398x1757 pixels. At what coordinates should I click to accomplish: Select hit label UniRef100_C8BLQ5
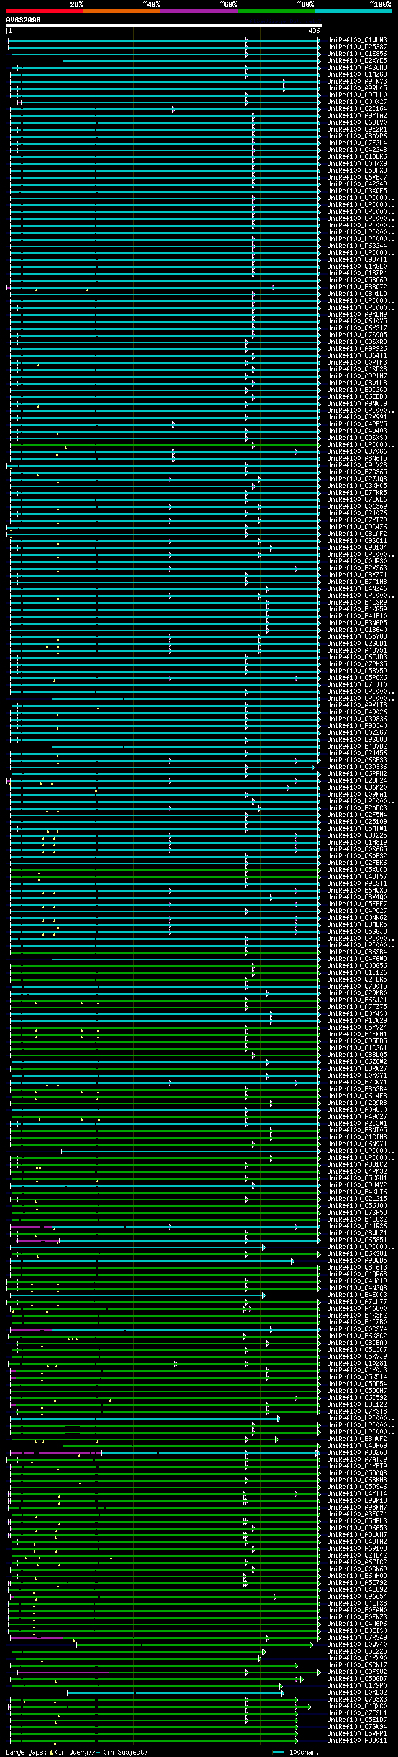pyautogui.click(x=357, y=1055)
